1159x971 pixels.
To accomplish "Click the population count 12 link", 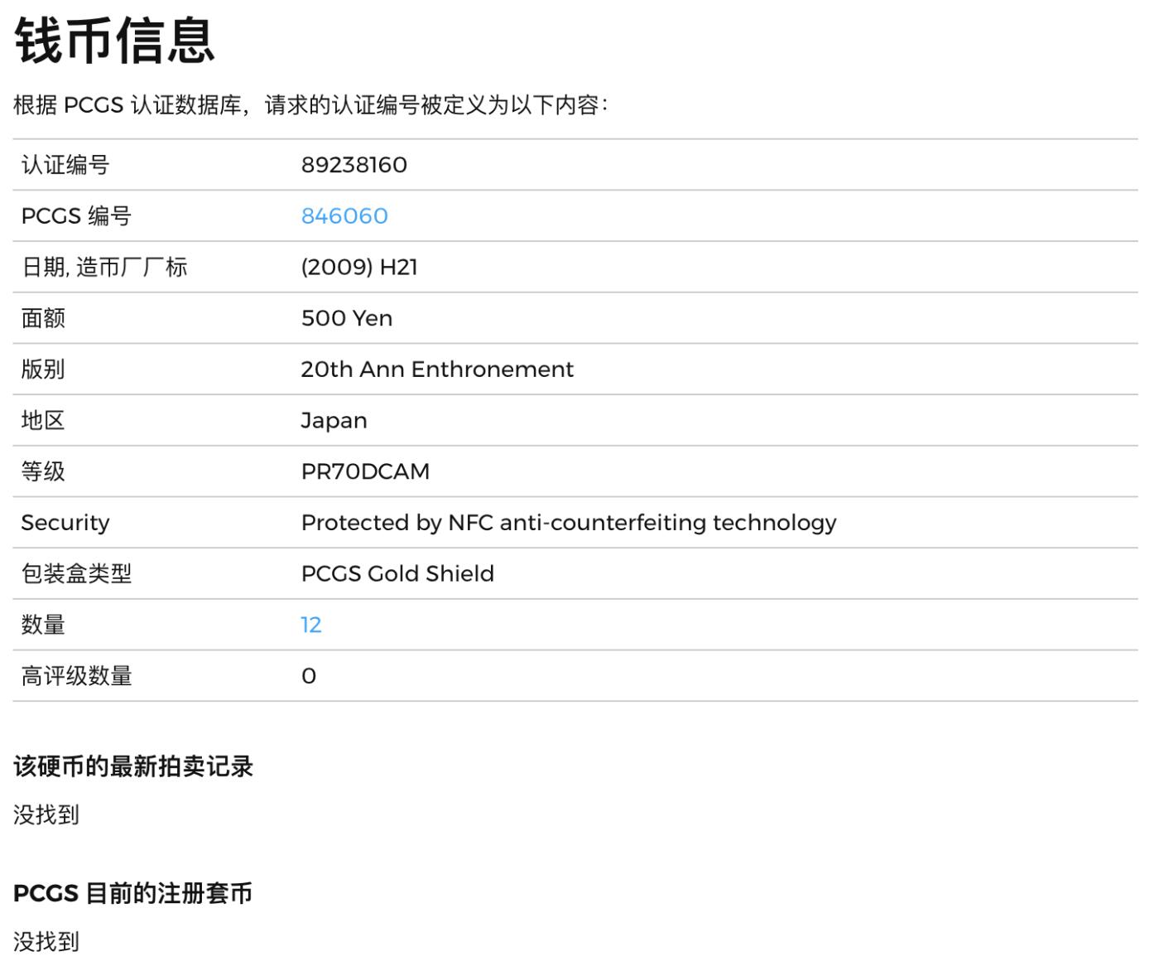I will click(x=311, y=625).
